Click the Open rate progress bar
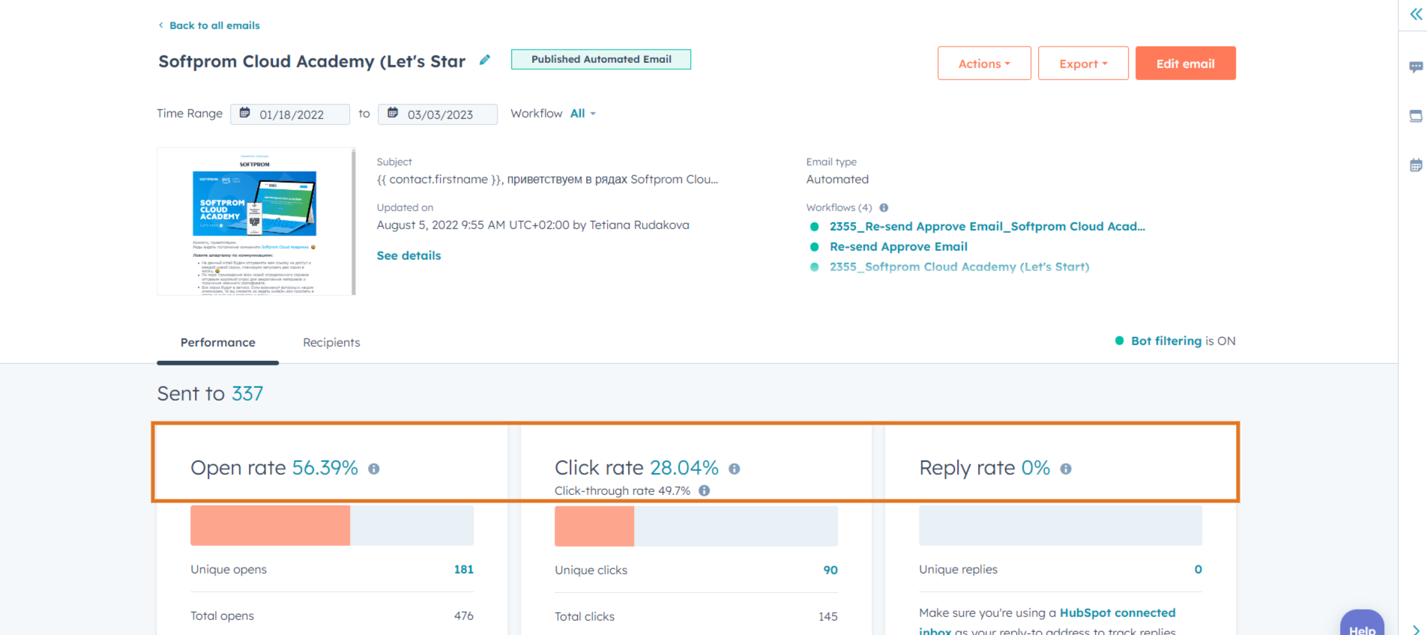Viewport: 1427px width, 635px height. (x=332, y=526)
